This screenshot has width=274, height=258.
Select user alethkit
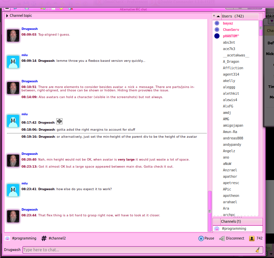231,93
